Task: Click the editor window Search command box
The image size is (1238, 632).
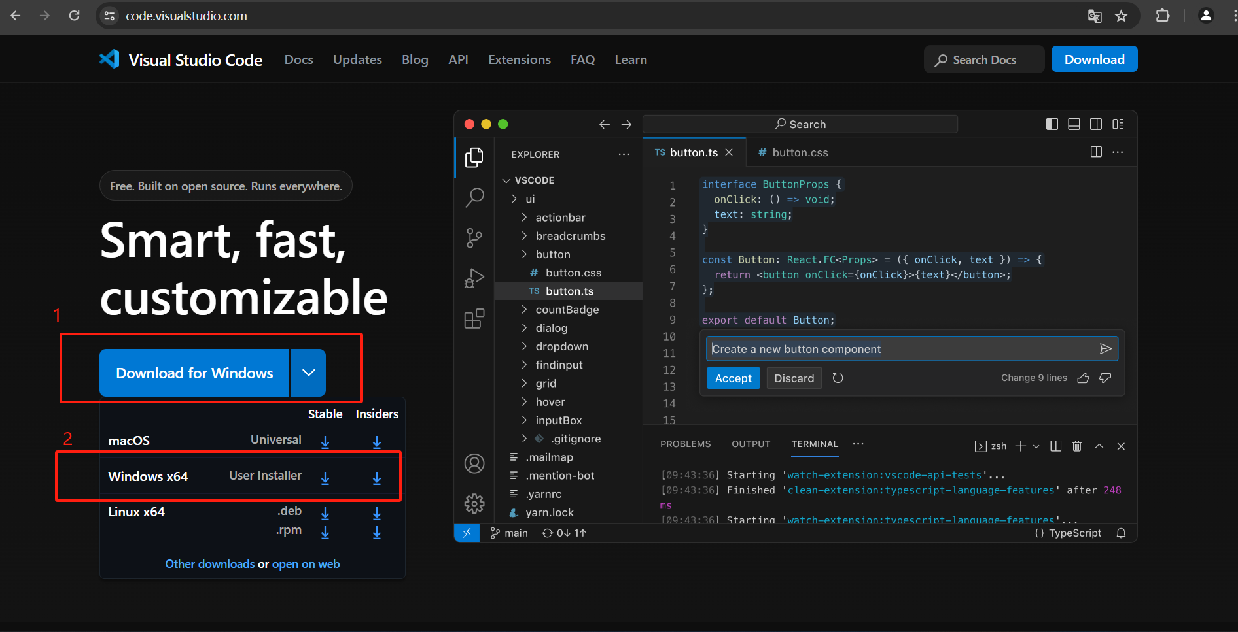Action: coord(800,124)
